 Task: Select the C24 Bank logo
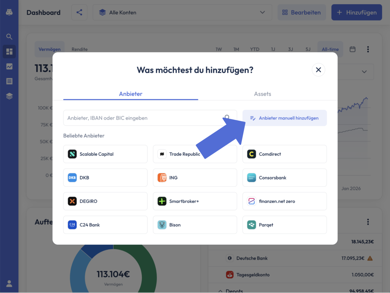point(72,225)
